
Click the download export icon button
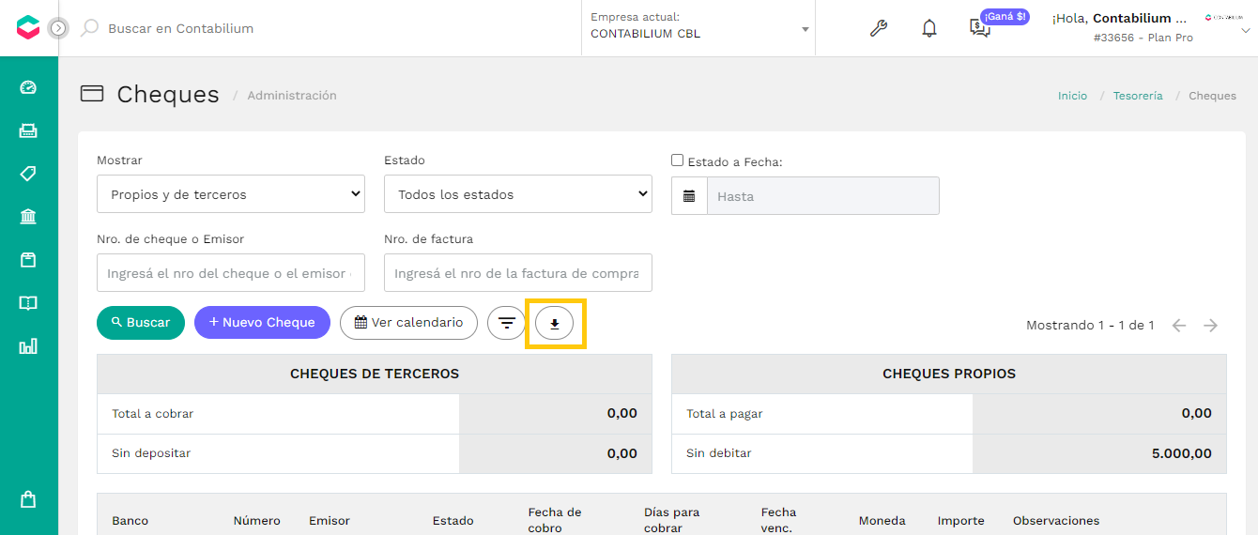click(x=555, y=323)
